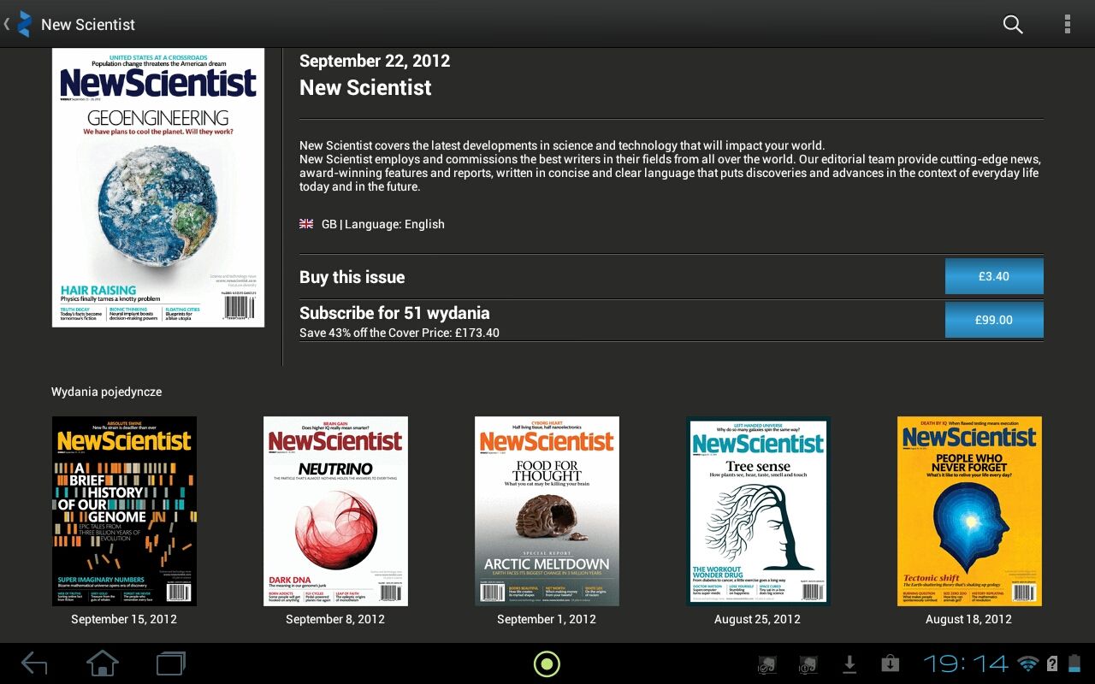Tap the 'Buy this issue' label

tap(352, 277)
